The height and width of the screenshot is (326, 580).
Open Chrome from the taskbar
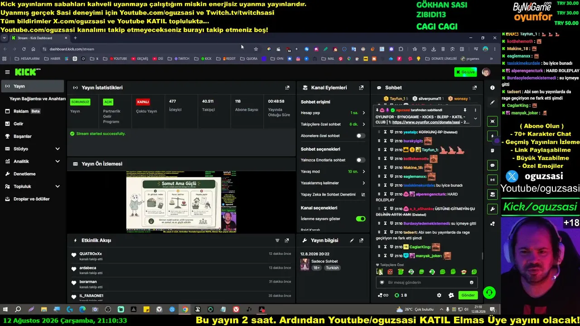185,310
